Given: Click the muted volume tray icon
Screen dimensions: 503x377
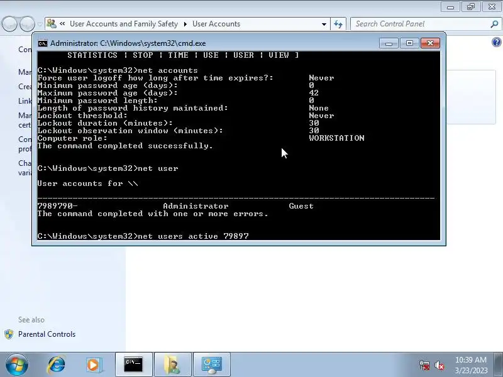Looking at the screenshot, I should coord(439,365).
